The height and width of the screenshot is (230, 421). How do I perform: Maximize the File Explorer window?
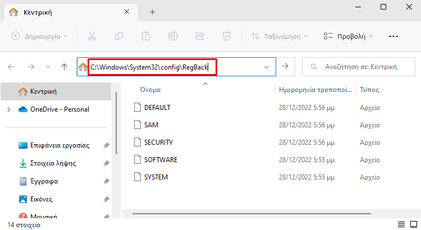click(x=383, y=7)
